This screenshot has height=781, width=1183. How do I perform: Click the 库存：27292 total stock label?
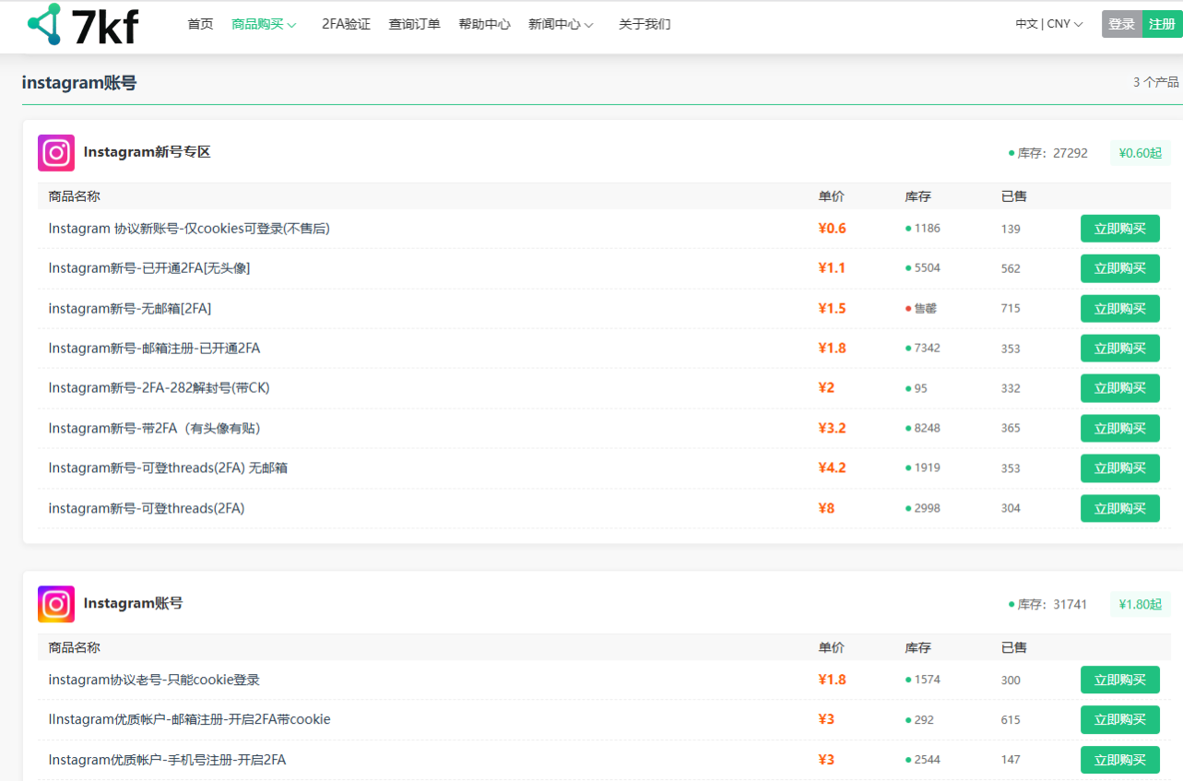click(1048, 153)
